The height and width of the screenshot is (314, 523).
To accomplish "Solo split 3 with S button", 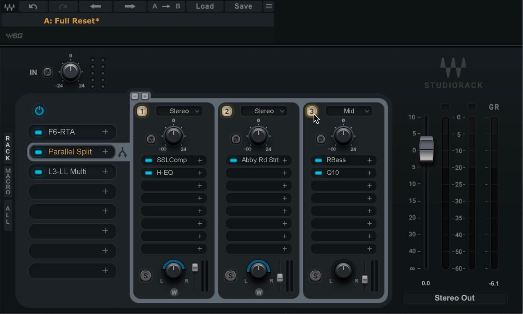I will pos(315,276).
